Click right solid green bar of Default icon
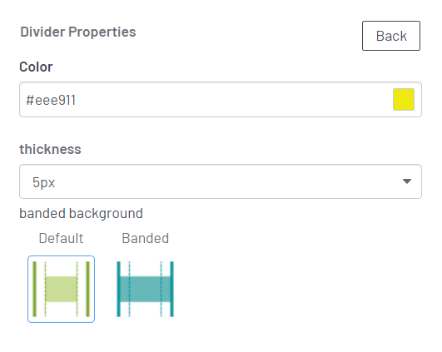Viewport: 442px width, 352px height. (87, 289)
